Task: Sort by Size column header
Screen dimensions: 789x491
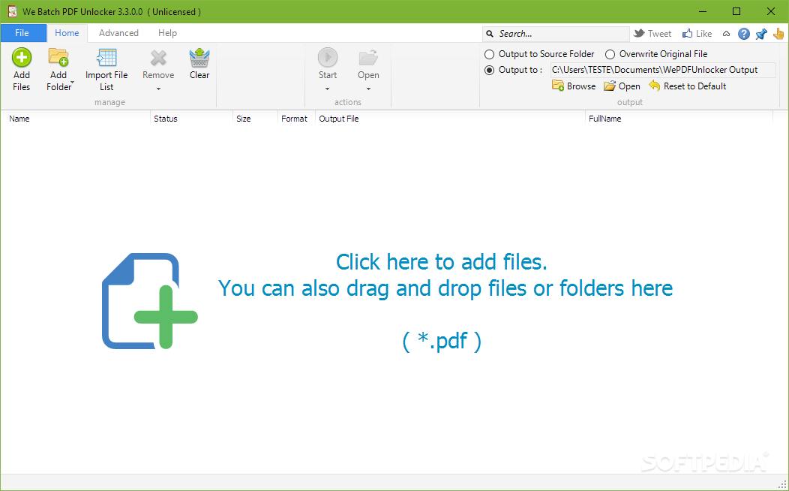Action: coord(255,119)
